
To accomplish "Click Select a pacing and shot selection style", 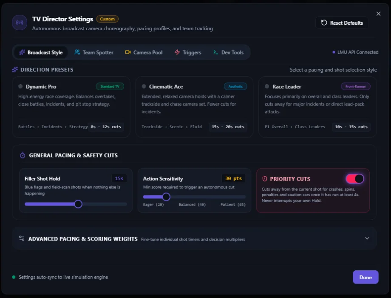I will click(333, 70).
